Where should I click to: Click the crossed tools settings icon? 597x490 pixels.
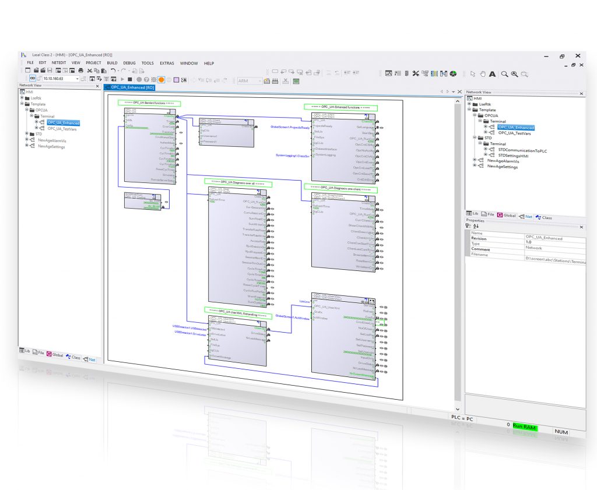[x=415, y=73]
